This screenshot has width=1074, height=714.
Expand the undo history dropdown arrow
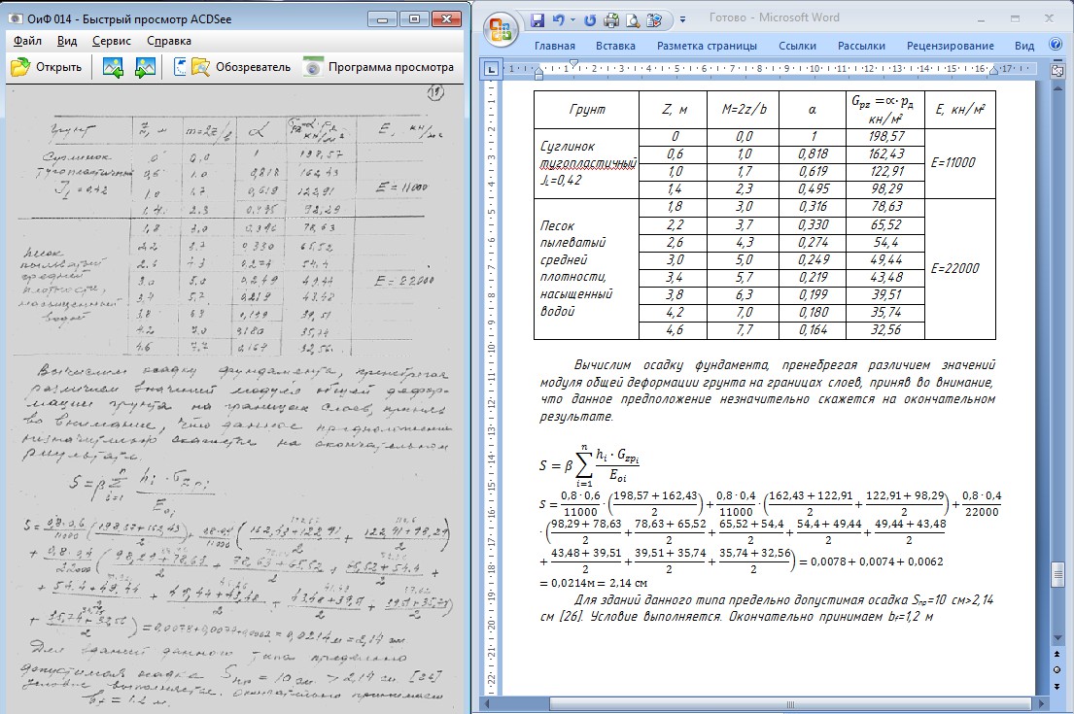573,19
